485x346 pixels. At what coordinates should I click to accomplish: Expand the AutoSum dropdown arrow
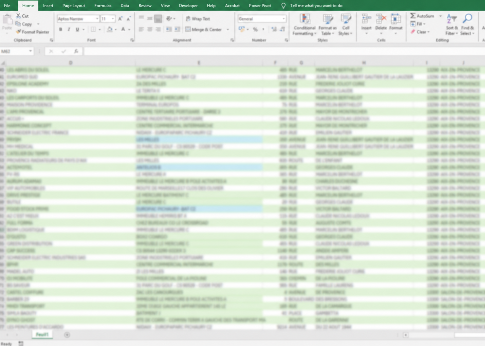[440, 16]
